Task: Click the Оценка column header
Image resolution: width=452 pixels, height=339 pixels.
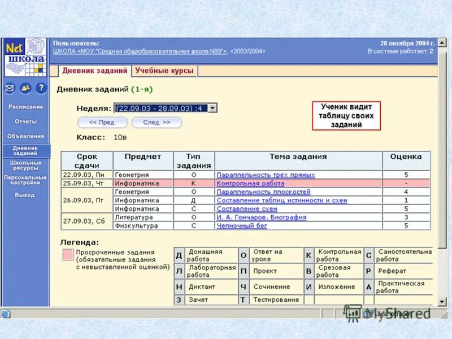Action: [x=406, y=161]
